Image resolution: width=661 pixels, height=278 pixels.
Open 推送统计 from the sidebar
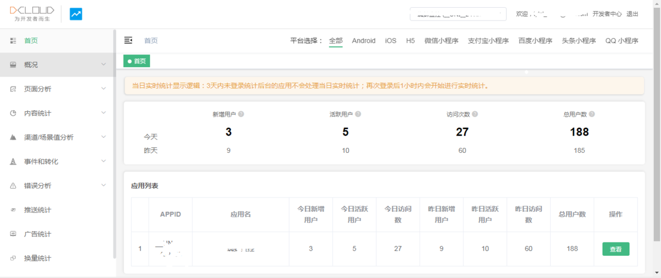pyautogui.click(x=37, y=210)
